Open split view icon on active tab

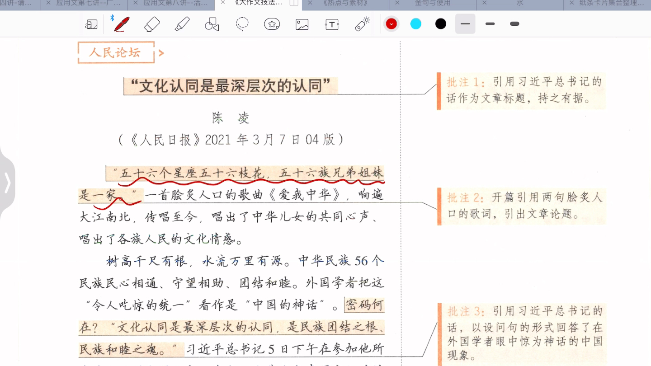(294, 3)
